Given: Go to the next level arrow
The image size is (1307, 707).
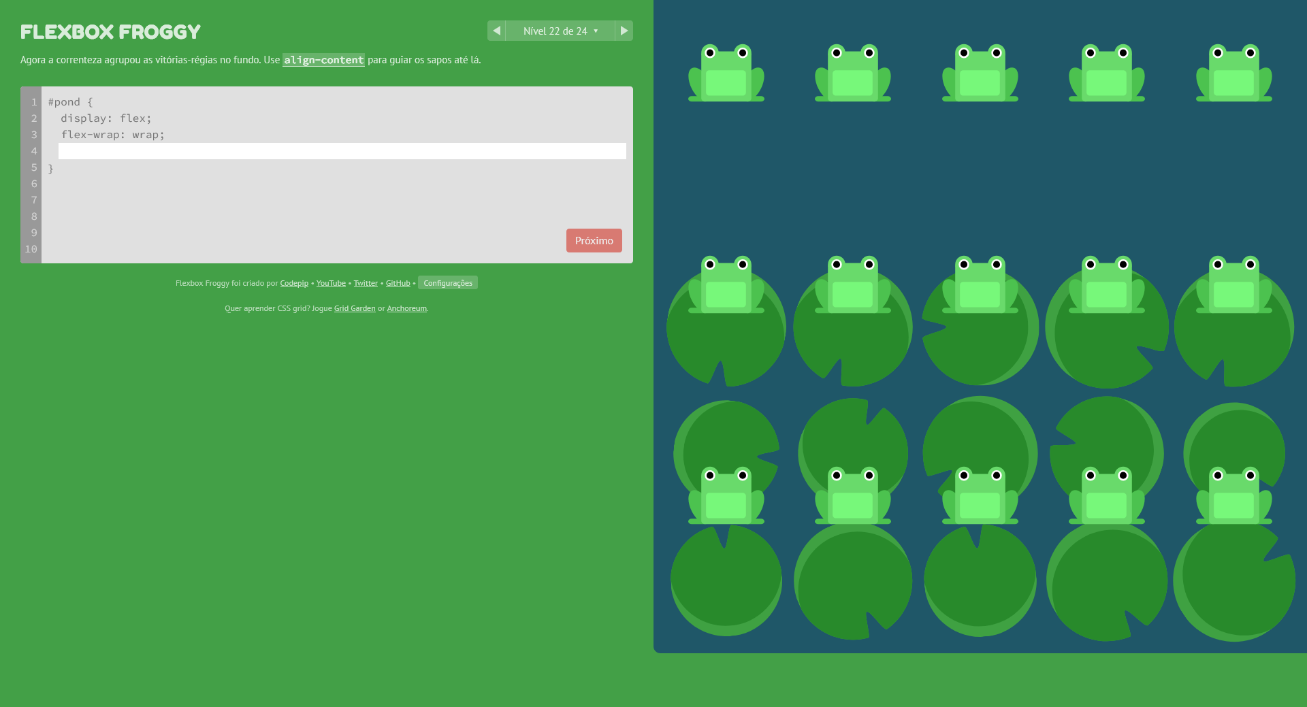Looking at the screenshot, I should pos(624,31).
